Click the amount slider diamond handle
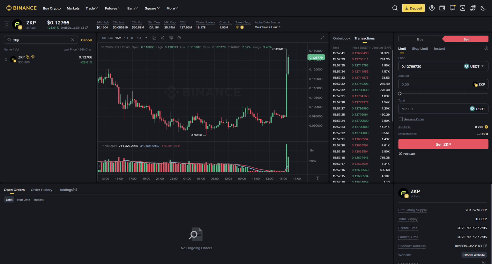This screenshot has height=264, width=492. point(399,93)
